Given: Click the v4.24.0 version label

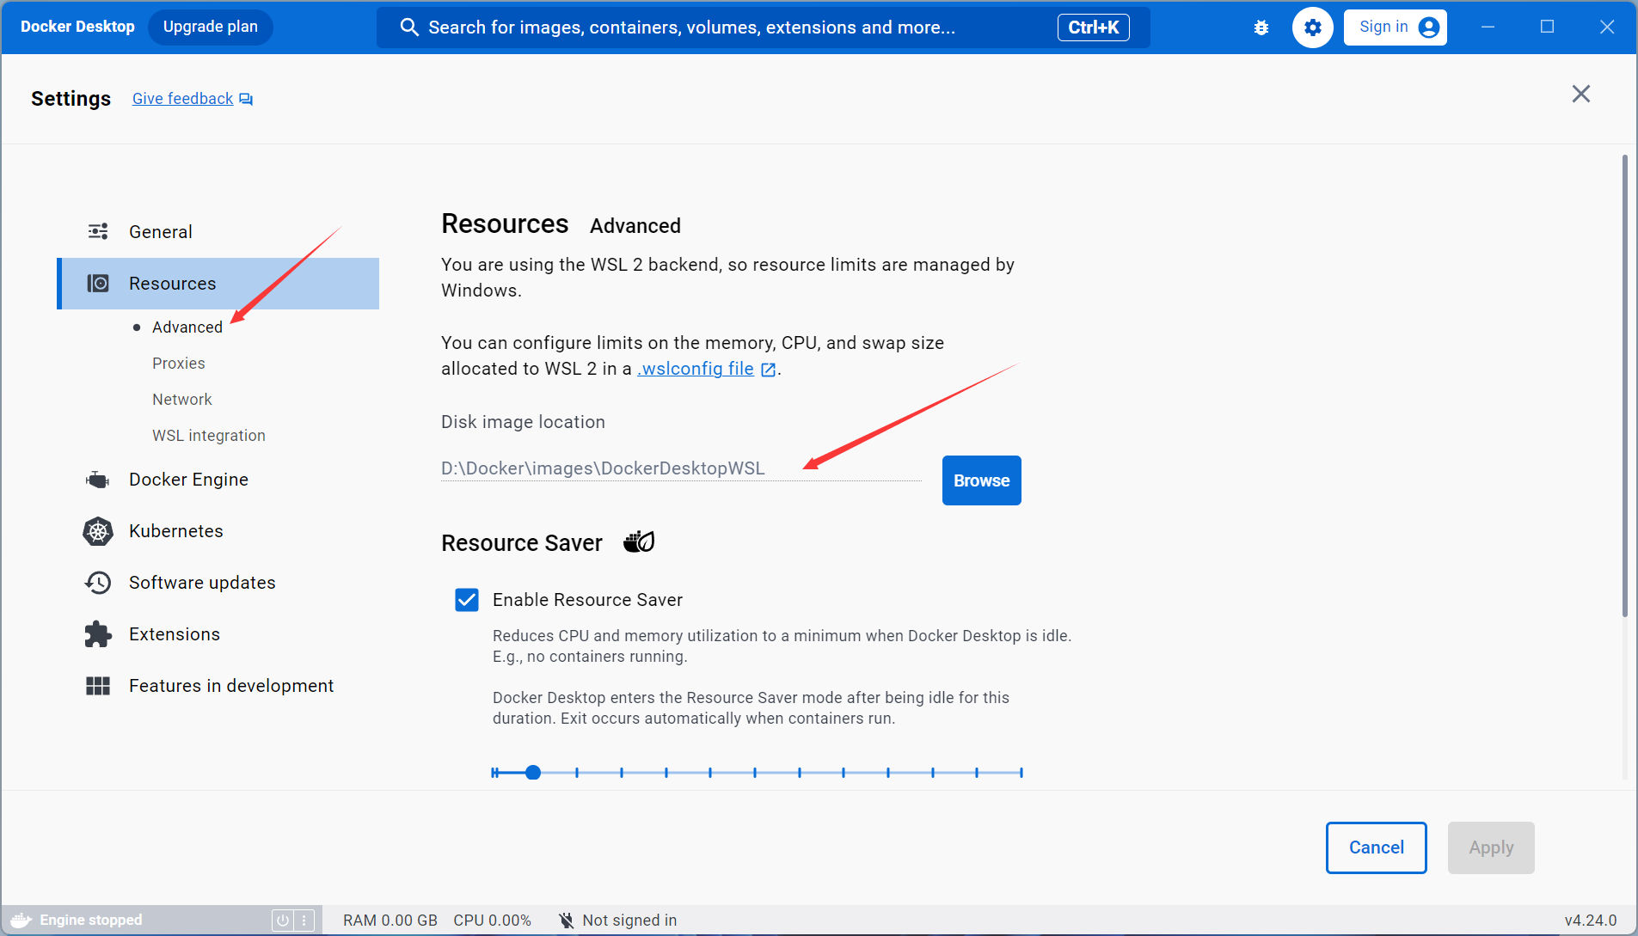Looking at the screenshot, I should tap(1590, 921).
